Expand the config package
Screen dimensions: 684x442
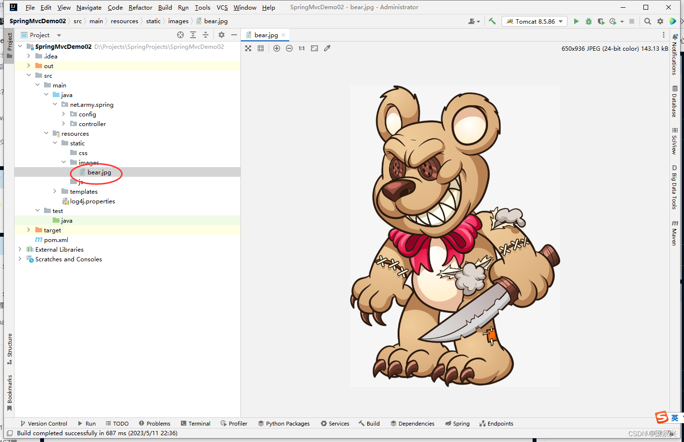pyautogui.click(x=64, y=114)
